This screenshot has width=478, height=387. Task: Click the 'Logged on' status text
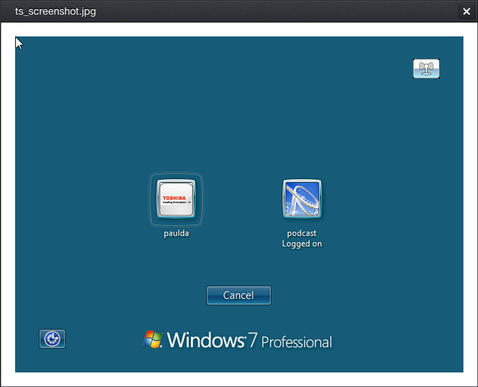click(302, 244)
